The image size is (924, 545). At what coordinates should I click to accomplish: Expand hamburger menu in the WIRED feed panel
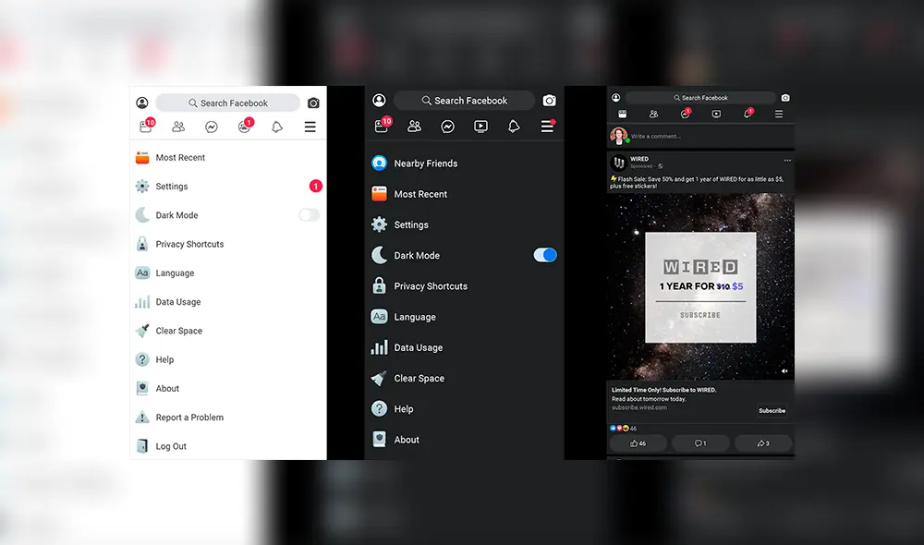pos(779,115)
